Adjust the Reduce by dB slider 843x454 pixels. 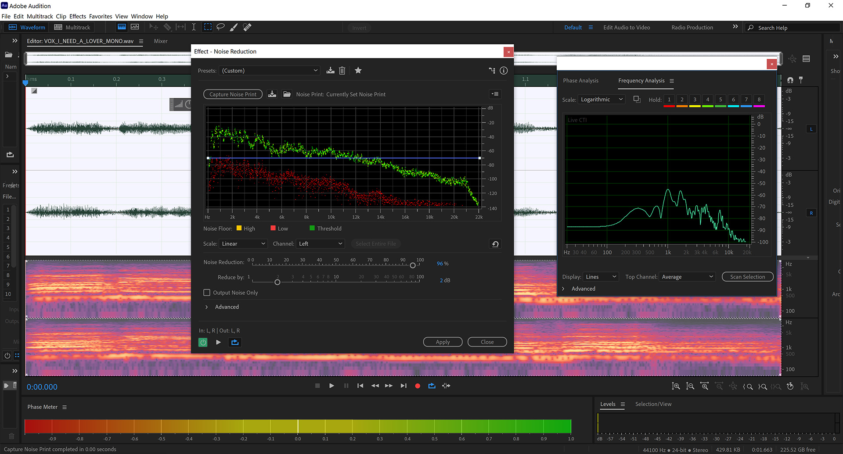pyautogui.click(x=277, y=282)
